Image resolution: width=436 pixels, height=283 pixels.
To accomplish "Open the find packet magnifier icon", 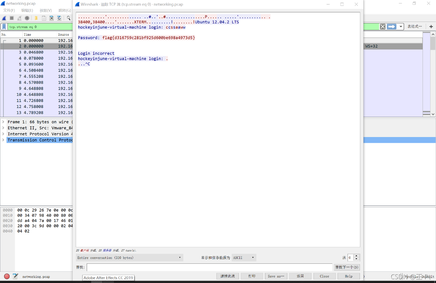I will [x=68, y=18].
